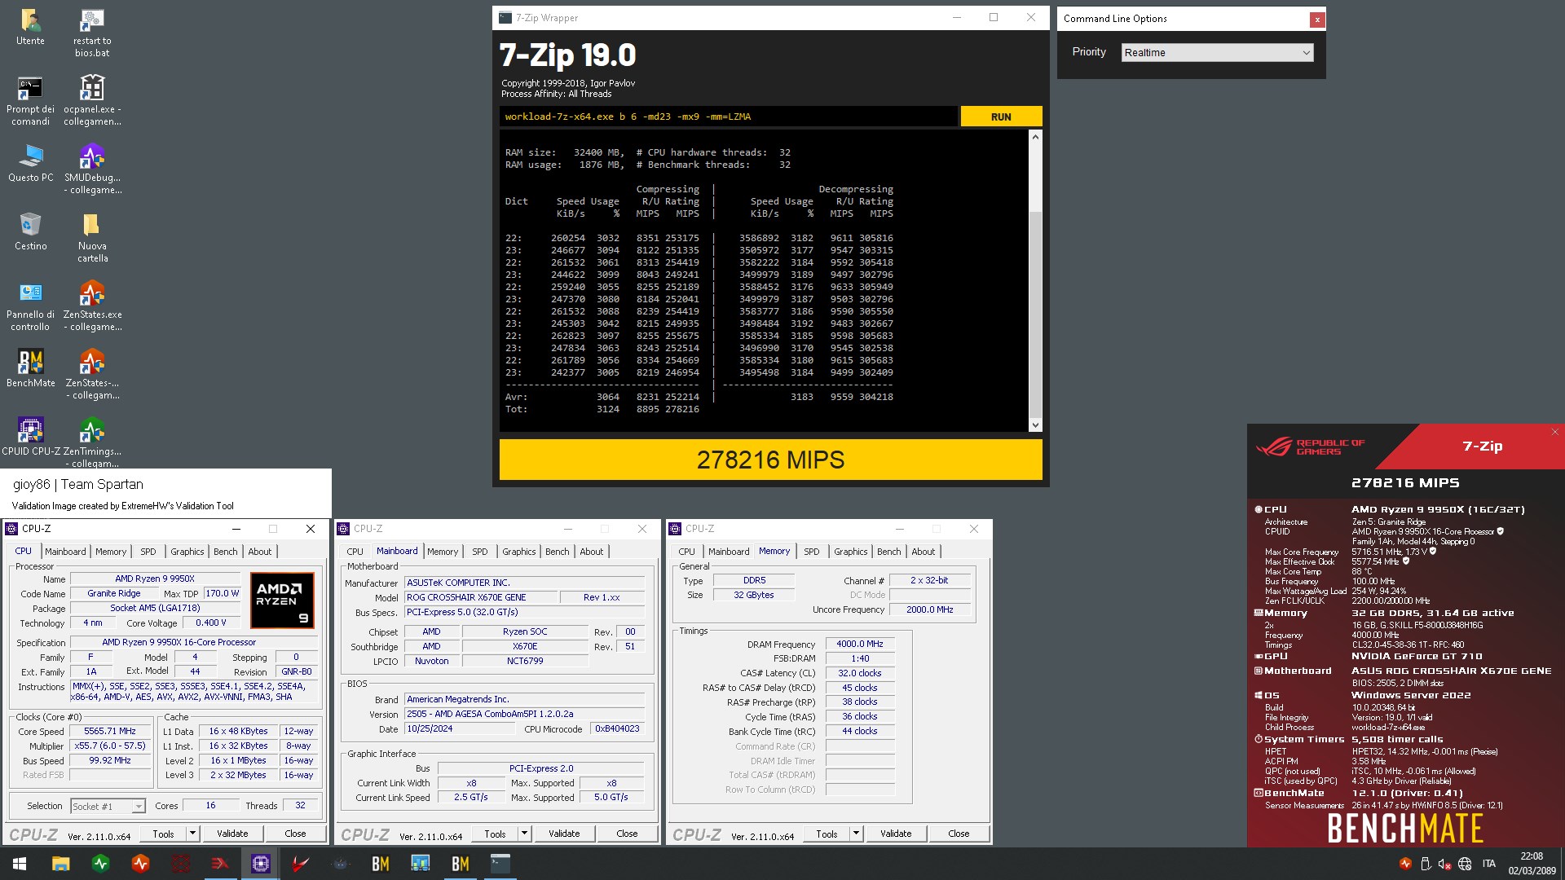Open Bench tab in Mainboard CPU-Z window
The image size is (1565, 880).
click(558, 552)
